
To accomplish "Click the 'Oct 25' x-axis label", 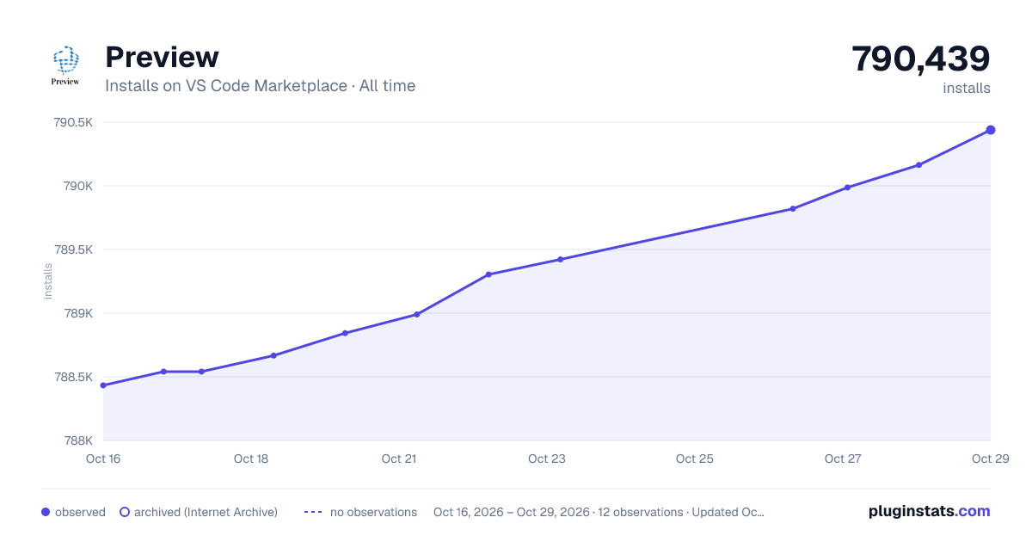I will click(x=695, y=459).
